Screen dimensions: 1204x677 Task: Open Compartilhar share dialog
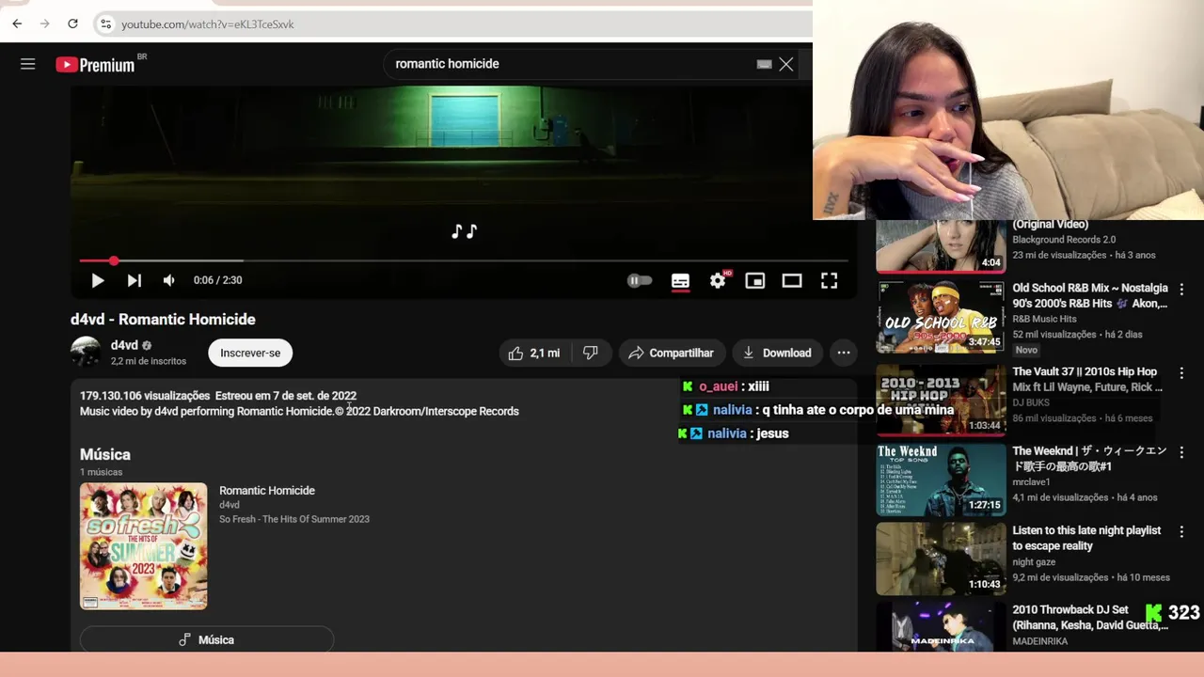672,353
